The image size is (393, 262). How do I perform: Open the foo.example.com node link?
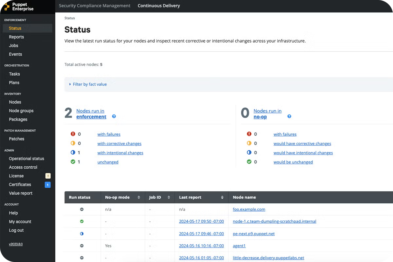[249, 209]
